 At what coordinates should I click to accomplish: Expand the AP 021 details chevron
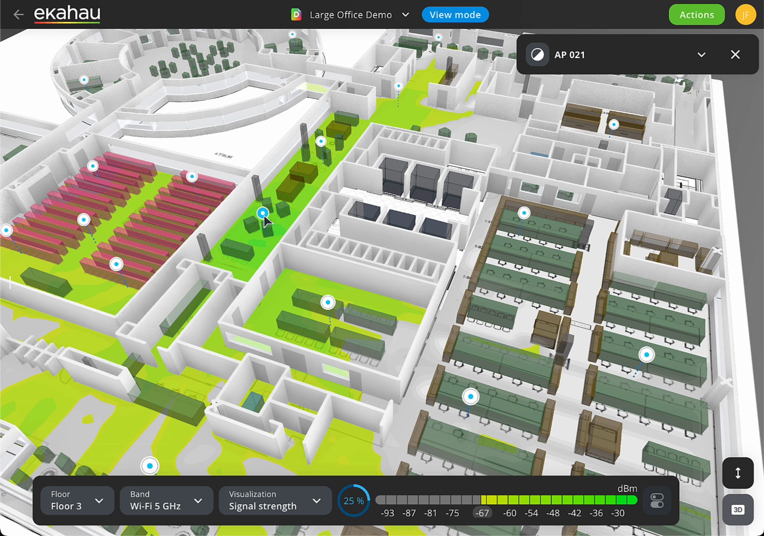(x=701, y=55)
